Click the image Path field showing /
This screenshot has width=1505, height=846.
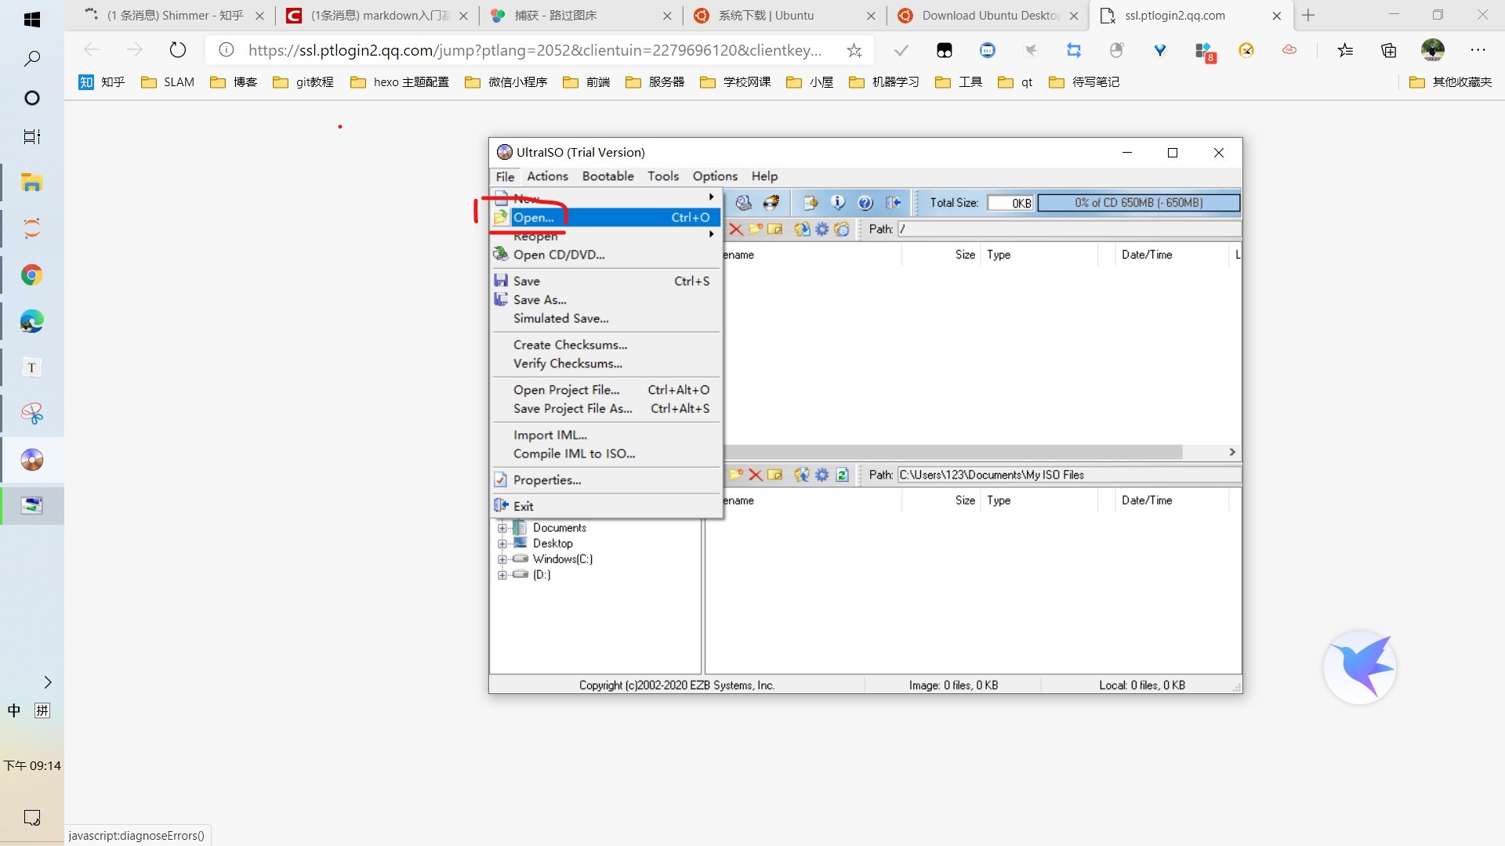tap(1069, 229)
